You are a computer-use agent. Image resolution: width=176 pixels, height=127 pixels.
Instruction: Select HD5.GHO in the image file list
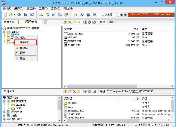tap(73, 37)
